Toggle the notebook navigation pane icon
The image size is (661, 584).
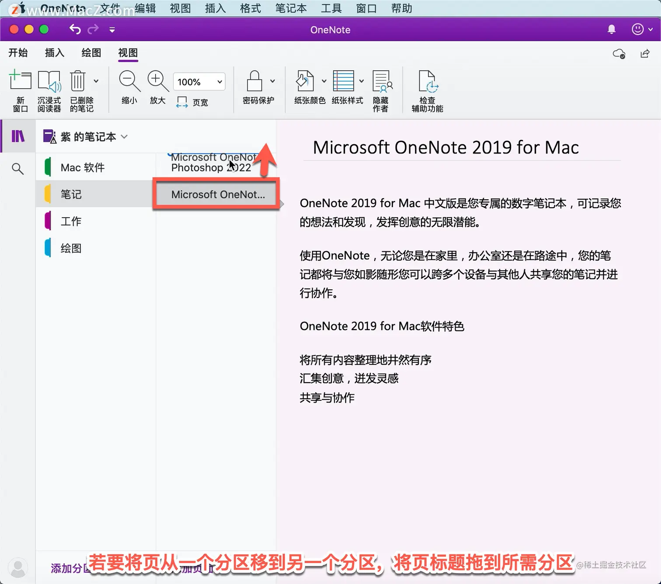(18, 136)
